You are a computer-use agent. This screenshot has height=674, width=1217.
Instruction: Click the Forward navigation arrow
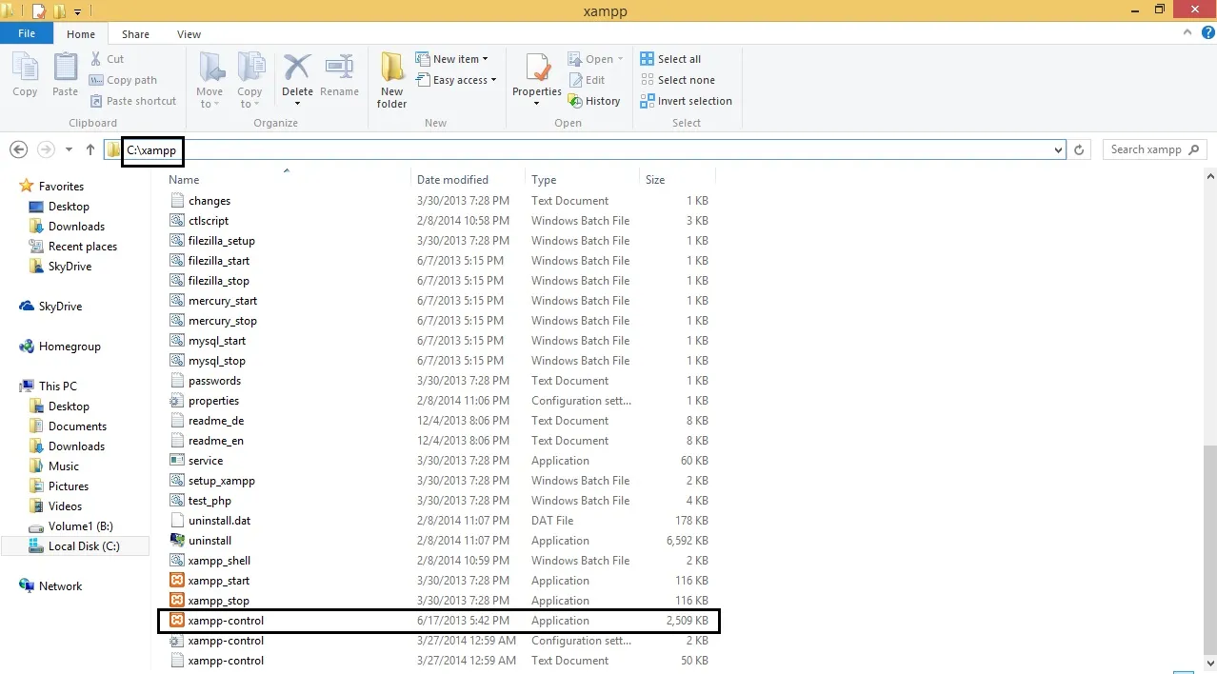45,149
